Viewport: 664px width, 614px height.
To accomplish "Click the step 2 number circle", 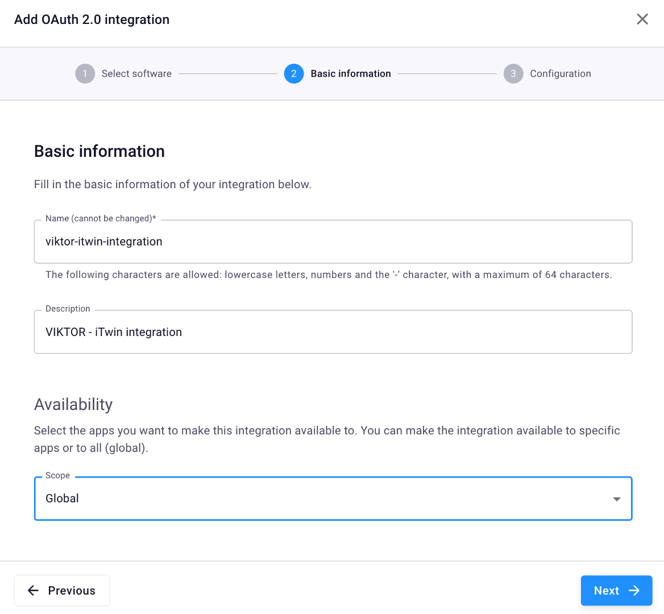I will pyautogui.click(x=294, y=74).
